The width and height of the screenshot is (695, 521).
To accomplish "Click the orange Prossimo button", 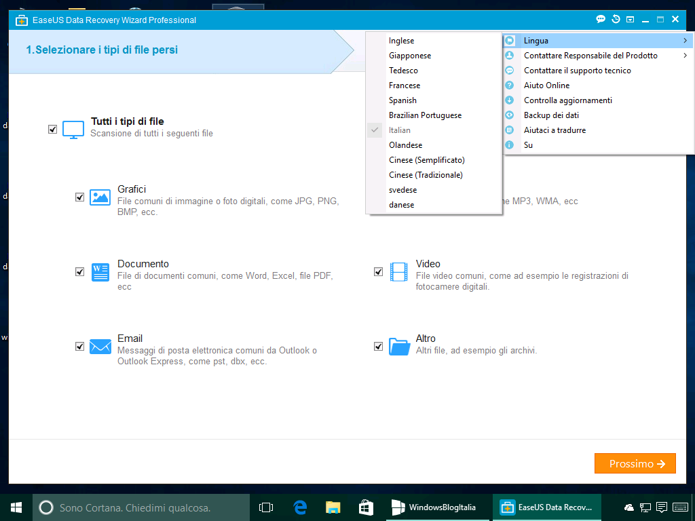I will (635, 463).
